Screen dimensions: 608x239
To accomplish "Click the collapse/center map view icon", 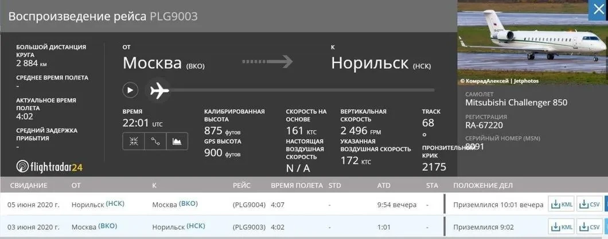I will point(133,141).
